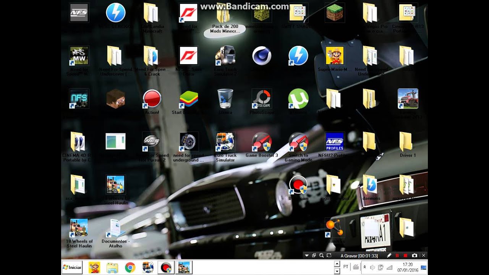Open the NFS neon logo shortcut
Viewport: 489px width, 275px height.
(x=79, y=99)
